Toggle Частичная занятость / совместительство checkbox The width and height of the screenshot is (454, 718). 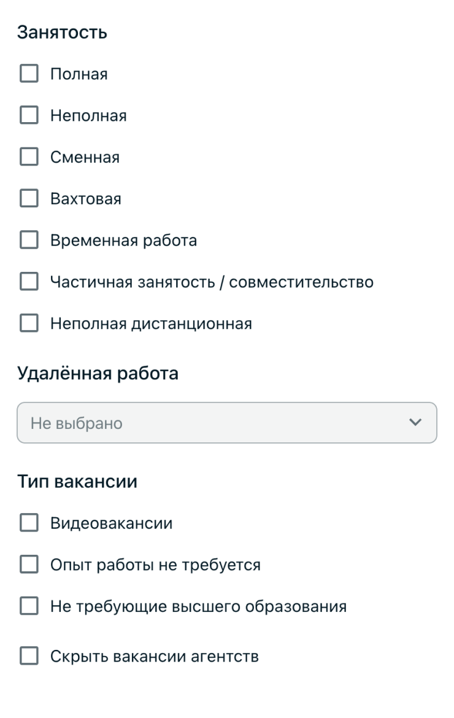coord(29,281)
